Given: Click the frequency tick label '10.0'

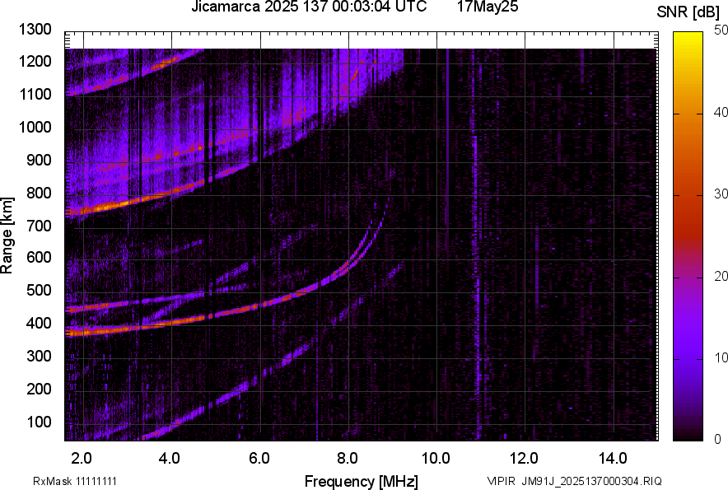Looking at the screenshot, I should [436, 459].
